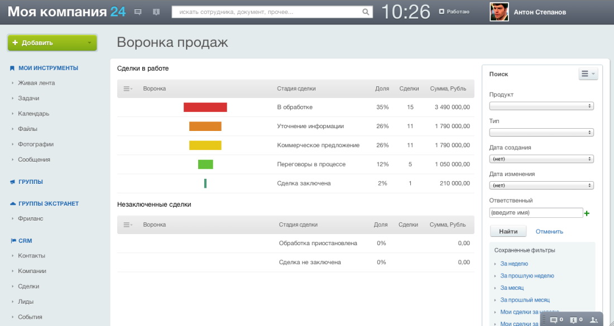Go to Живая лента in sidebar
The image size is (614, 326).
(36, 83)
